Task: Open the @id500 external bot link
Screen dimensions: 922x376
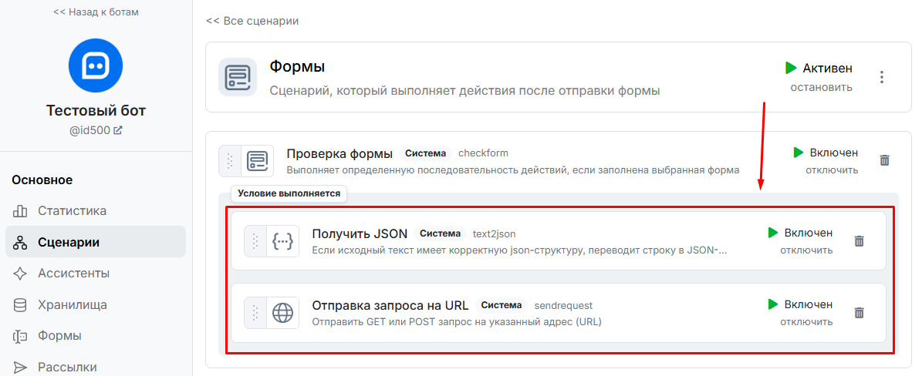Action: (96, 130)
